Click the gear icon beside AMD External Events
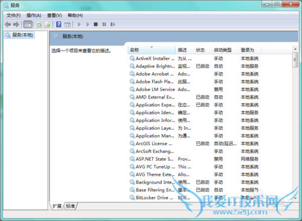This screenshot has width=302, height=221. point(132,97)
